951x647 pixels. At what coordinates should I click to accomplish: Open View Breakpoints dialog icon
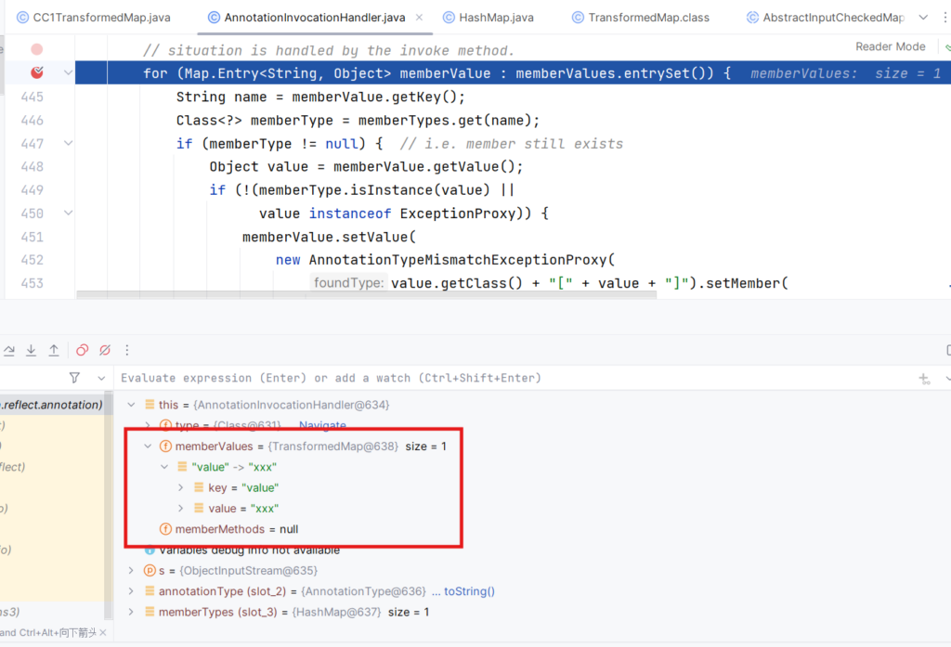83,350
